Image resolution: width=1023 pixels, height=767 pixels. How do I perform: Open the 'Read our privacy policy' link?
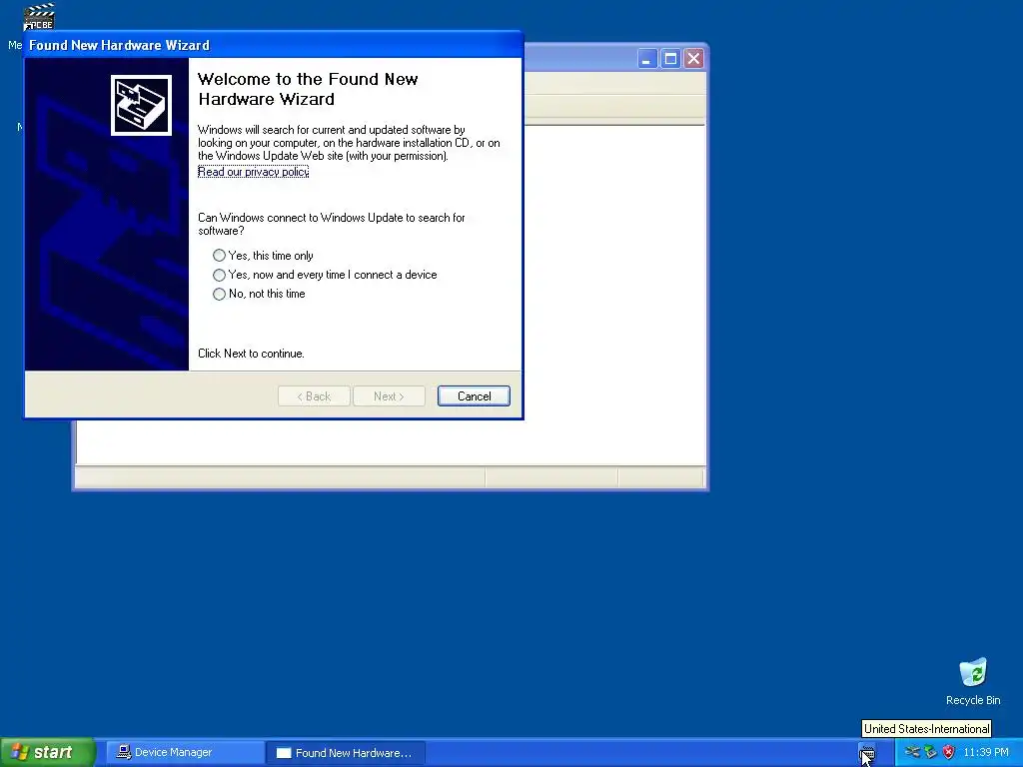tap(253, 172)
